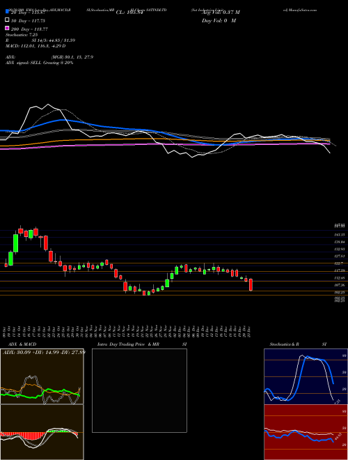
Task: Open the MACD histogram chart panel
Action: click(42, 432)
